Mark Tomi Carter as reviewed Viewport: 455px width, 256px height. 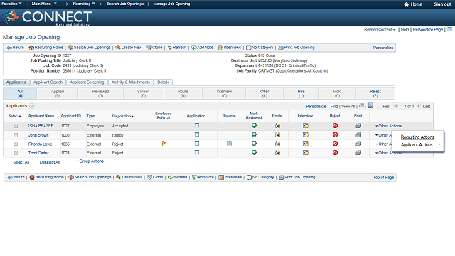(x=254, y=153)
